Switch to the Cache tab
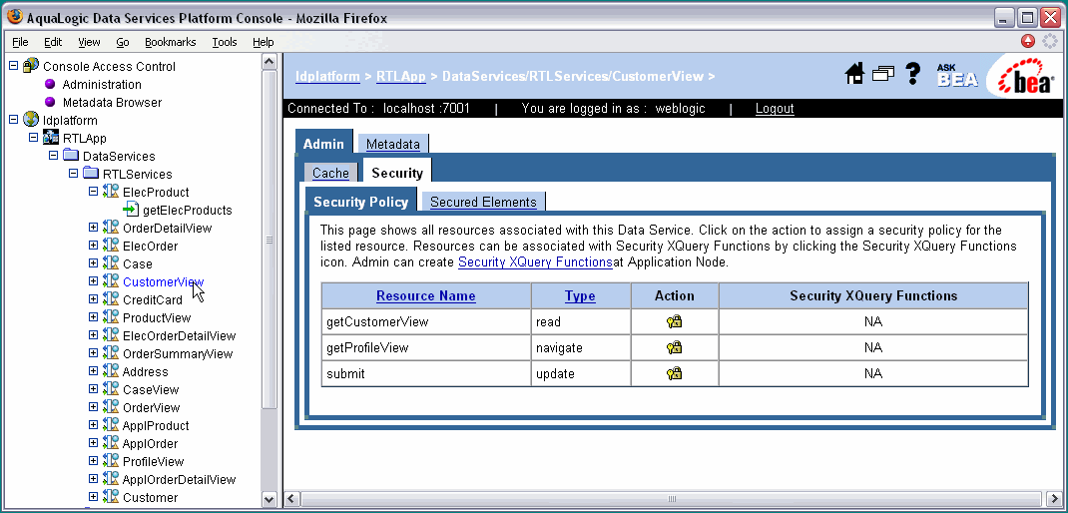Screen dimensions: 1068x513 (331, 173)
